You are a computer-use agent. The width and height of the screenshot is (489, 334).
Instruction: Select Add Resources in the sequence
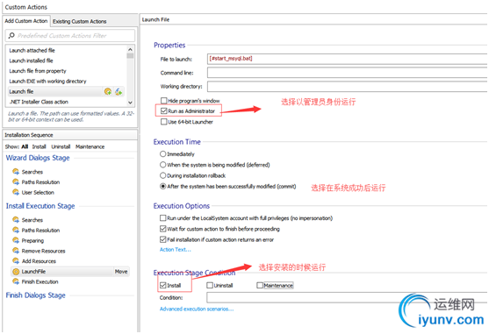(39, 261)
